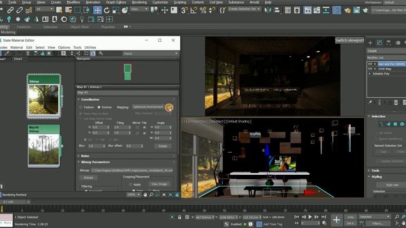Toggle the Ribbon icon
Image resolution: width=406 pixels, height=228 pixels.
[x=307, y=10]
